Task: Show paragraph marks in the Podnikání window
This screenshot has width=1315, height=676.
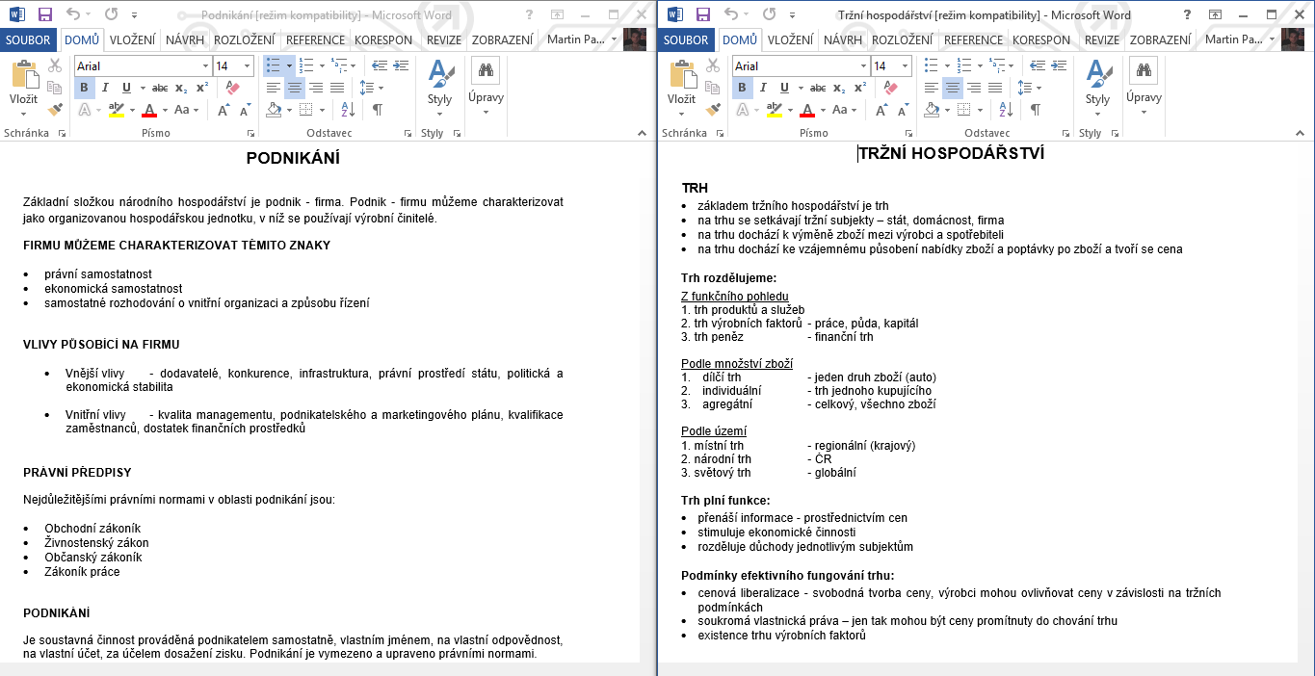Action: click(378, 110)
